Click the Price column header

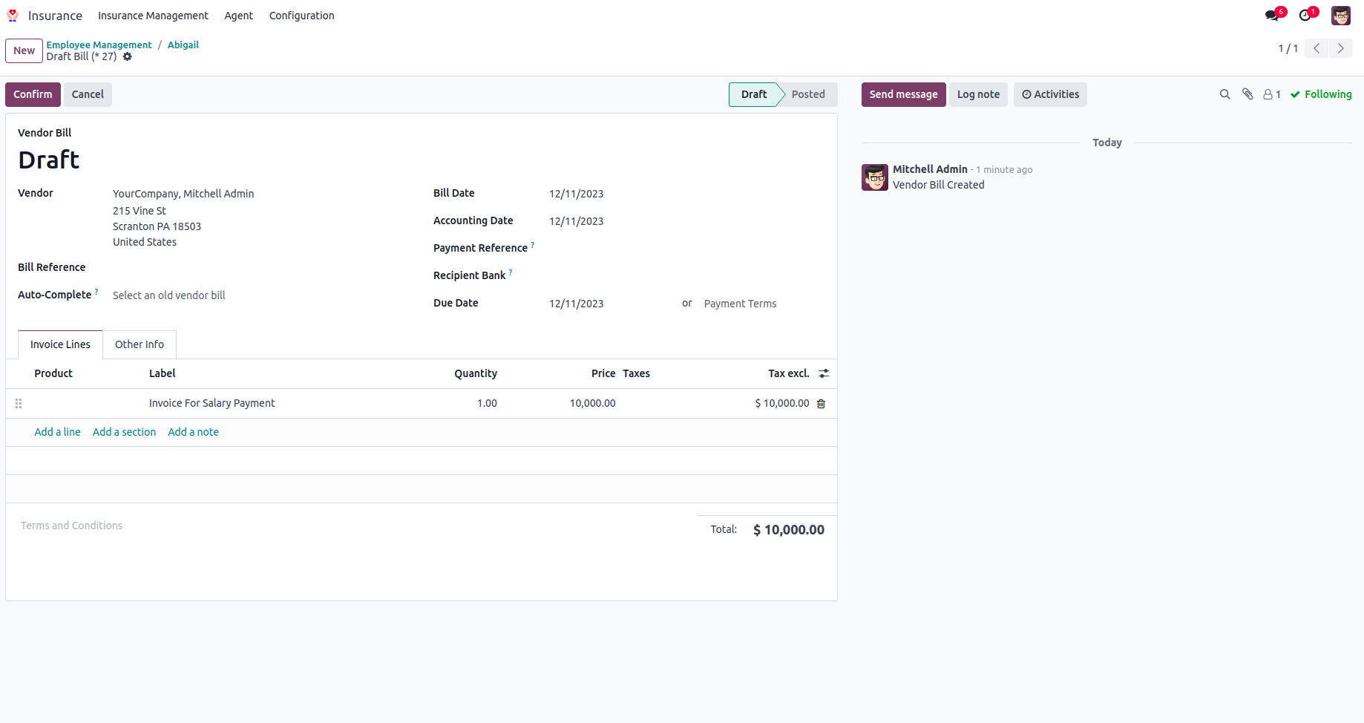603,373
